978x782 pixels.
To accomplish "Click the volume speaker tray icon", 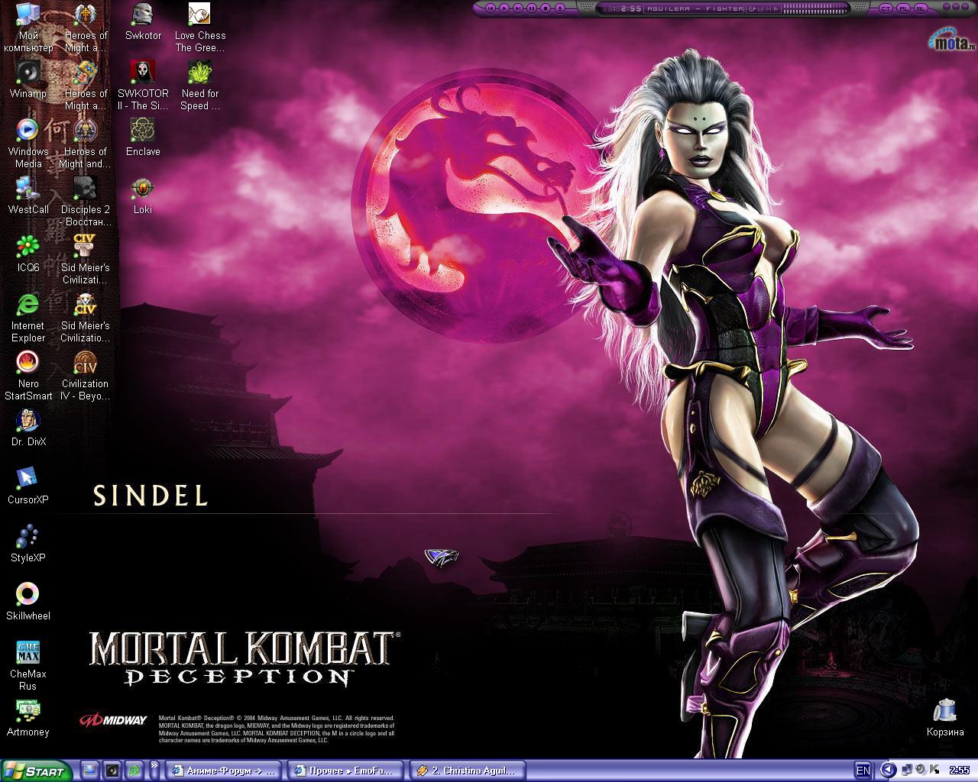I will click(921, 770).
